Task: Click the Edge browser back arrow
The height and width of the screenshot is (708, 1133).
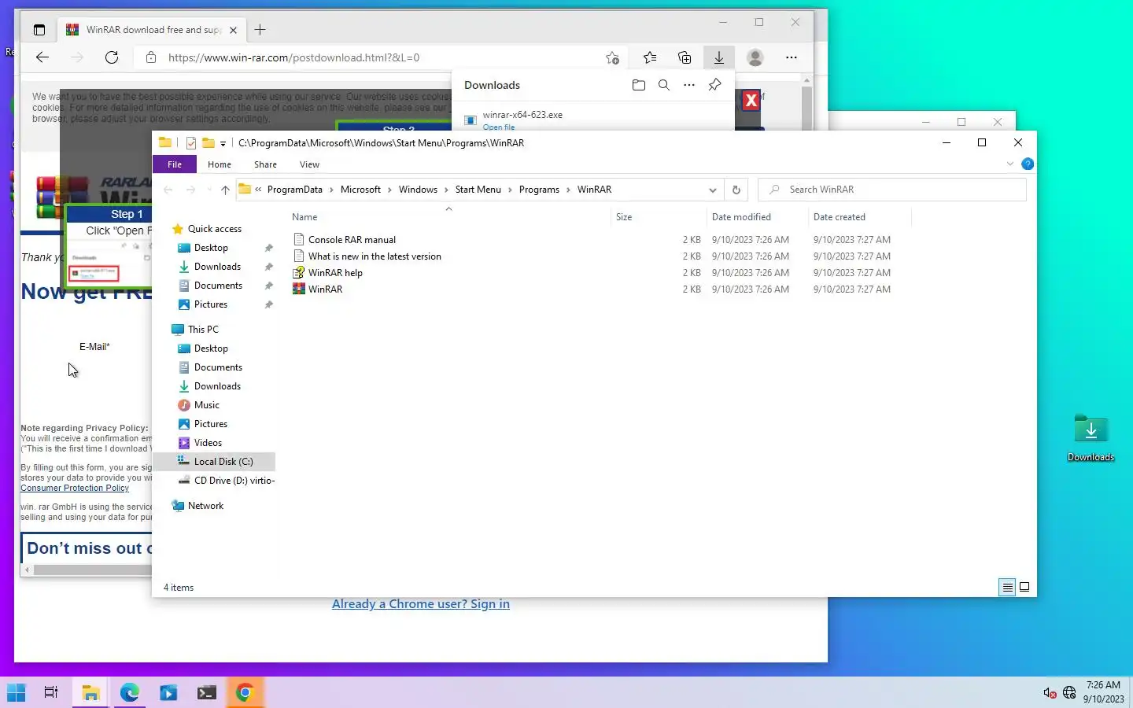Action: coord(42,57)
